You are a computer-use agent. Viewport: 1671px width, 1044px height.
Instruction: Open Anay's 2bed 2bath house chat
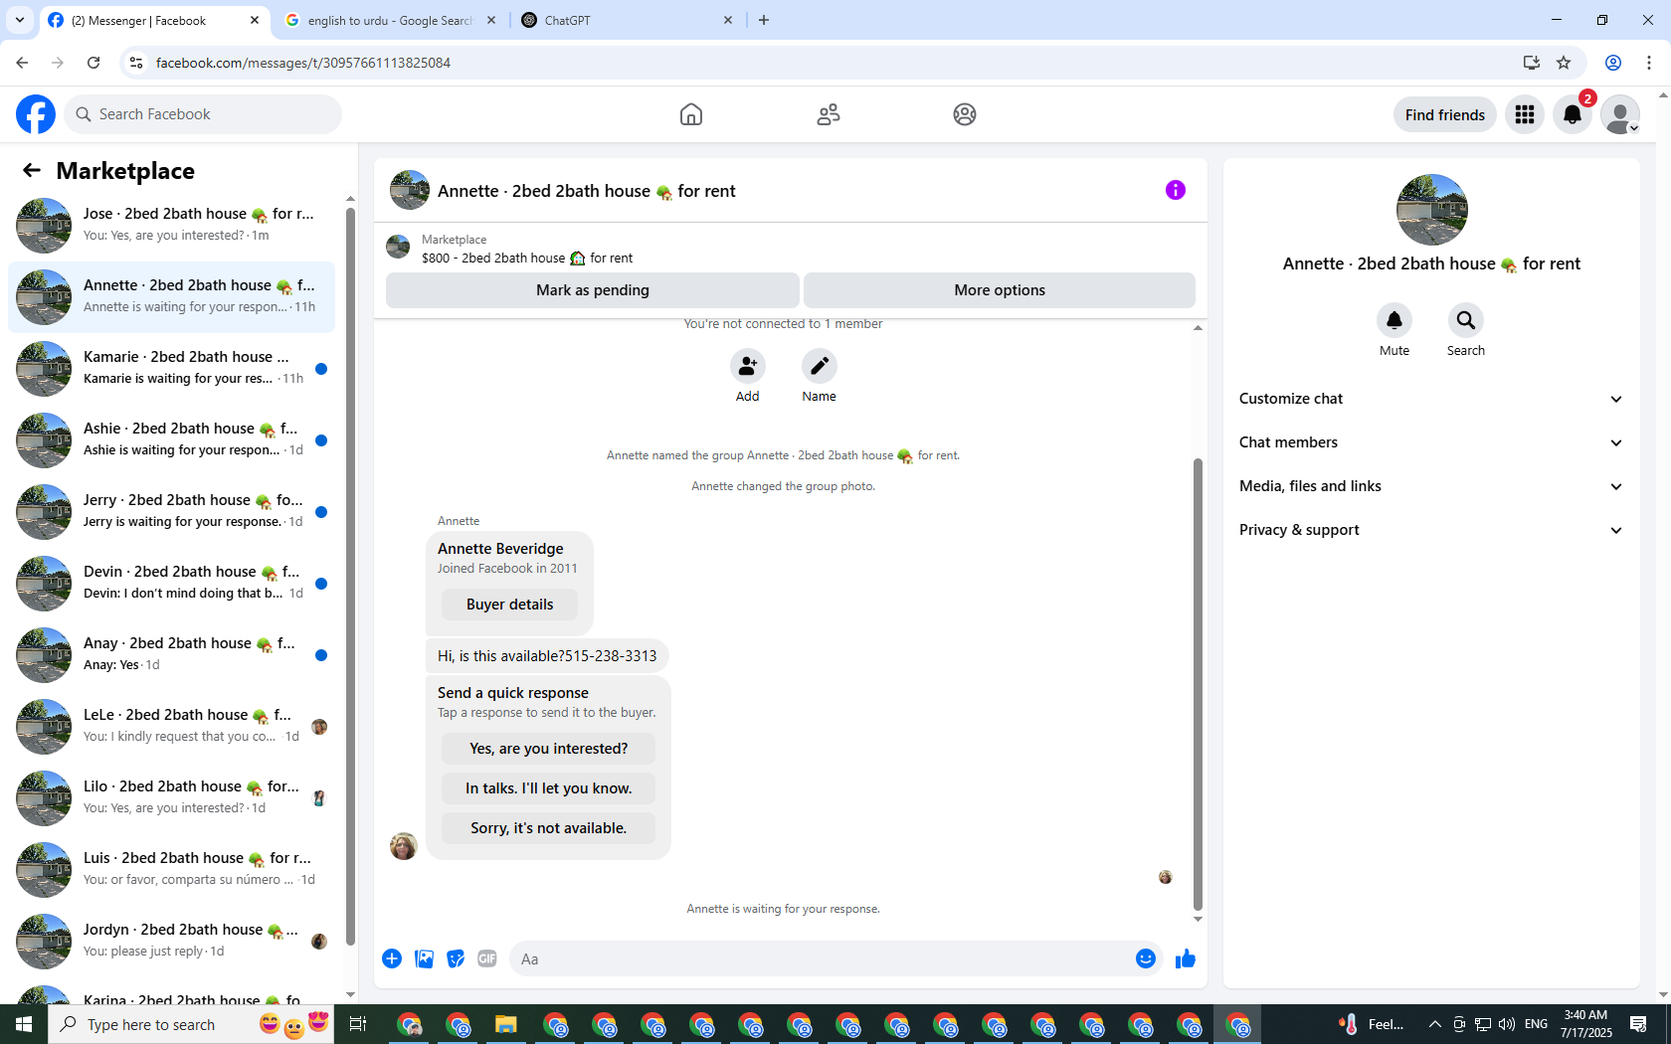[171, 654]
